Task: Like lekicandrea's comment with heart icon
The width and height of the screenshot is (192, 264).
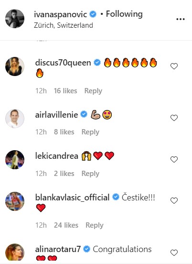Action: pos(174,159)
